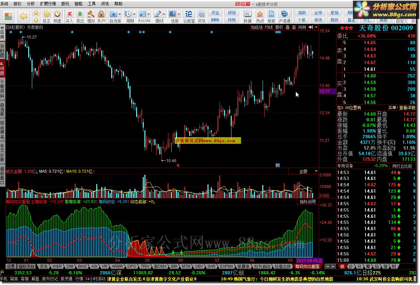Open 股市日记 in the status bar
This screenshot has width=420, height=285.
pos(50,279)
